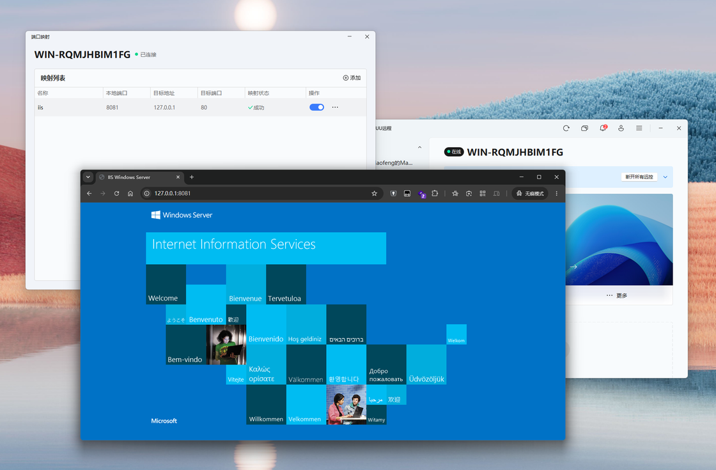Click the target port 80 cell
Viewport: 716px width, 470px height.
coord(204,108)
